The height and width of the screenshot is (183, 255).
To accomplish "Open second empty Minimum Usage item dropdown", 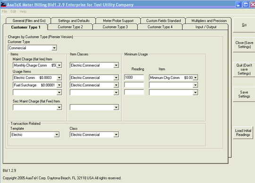I will 195,85.
